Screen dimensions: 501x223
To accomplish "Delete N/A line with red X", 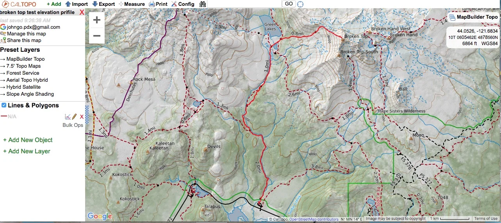I will click(82, 116).
